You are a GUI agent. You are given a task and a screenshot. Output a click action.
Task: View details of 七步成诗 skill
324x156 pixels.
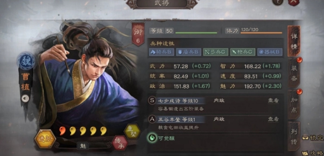pyautogui.click(x=273, y=100)
